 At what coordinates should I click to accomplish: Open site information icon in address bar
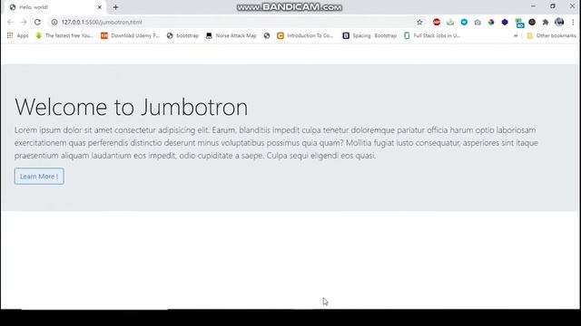(54, 22)
